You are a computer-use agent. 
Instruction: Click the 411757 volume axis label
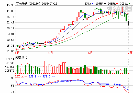click(9, 67)
